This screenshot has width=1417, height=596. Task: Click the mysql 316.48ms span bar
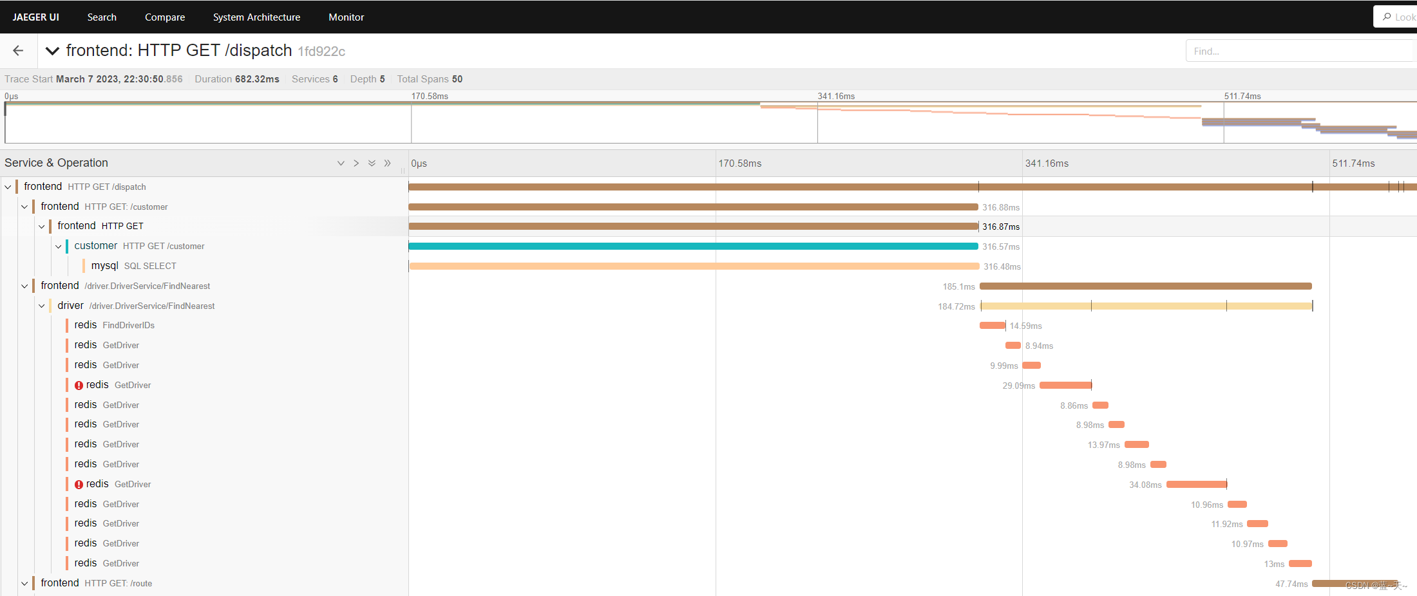694,266
